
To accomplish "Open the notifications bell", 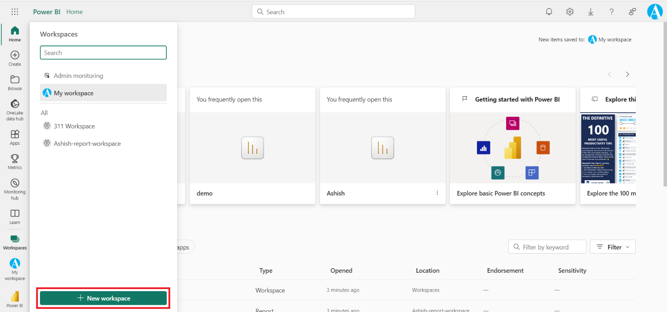I will click(x=549, y=12).
